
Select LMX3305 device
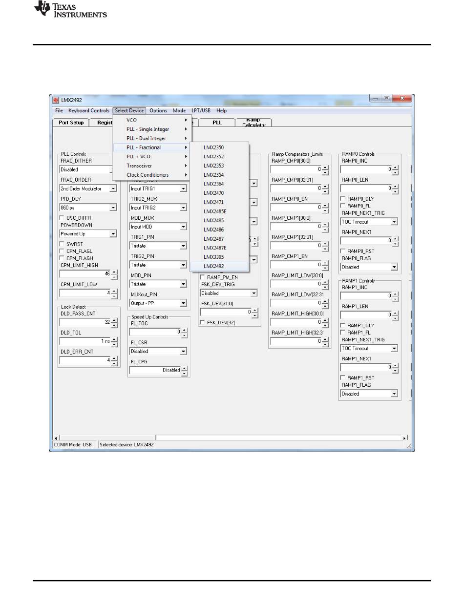click(219, 257)
